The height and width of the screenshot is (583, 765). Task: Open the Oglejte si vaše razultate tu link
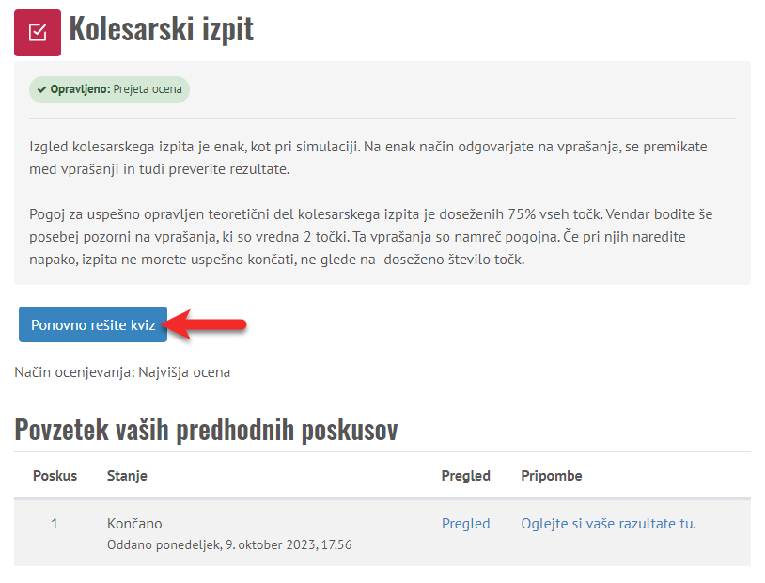[x=608, y=524]
